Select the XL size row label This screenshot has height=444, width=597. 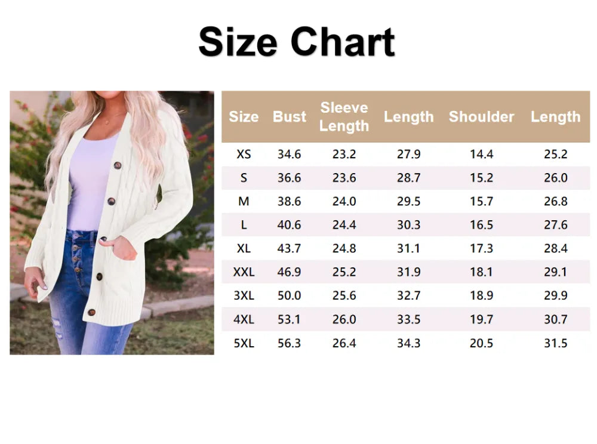[x=244, y=248]
